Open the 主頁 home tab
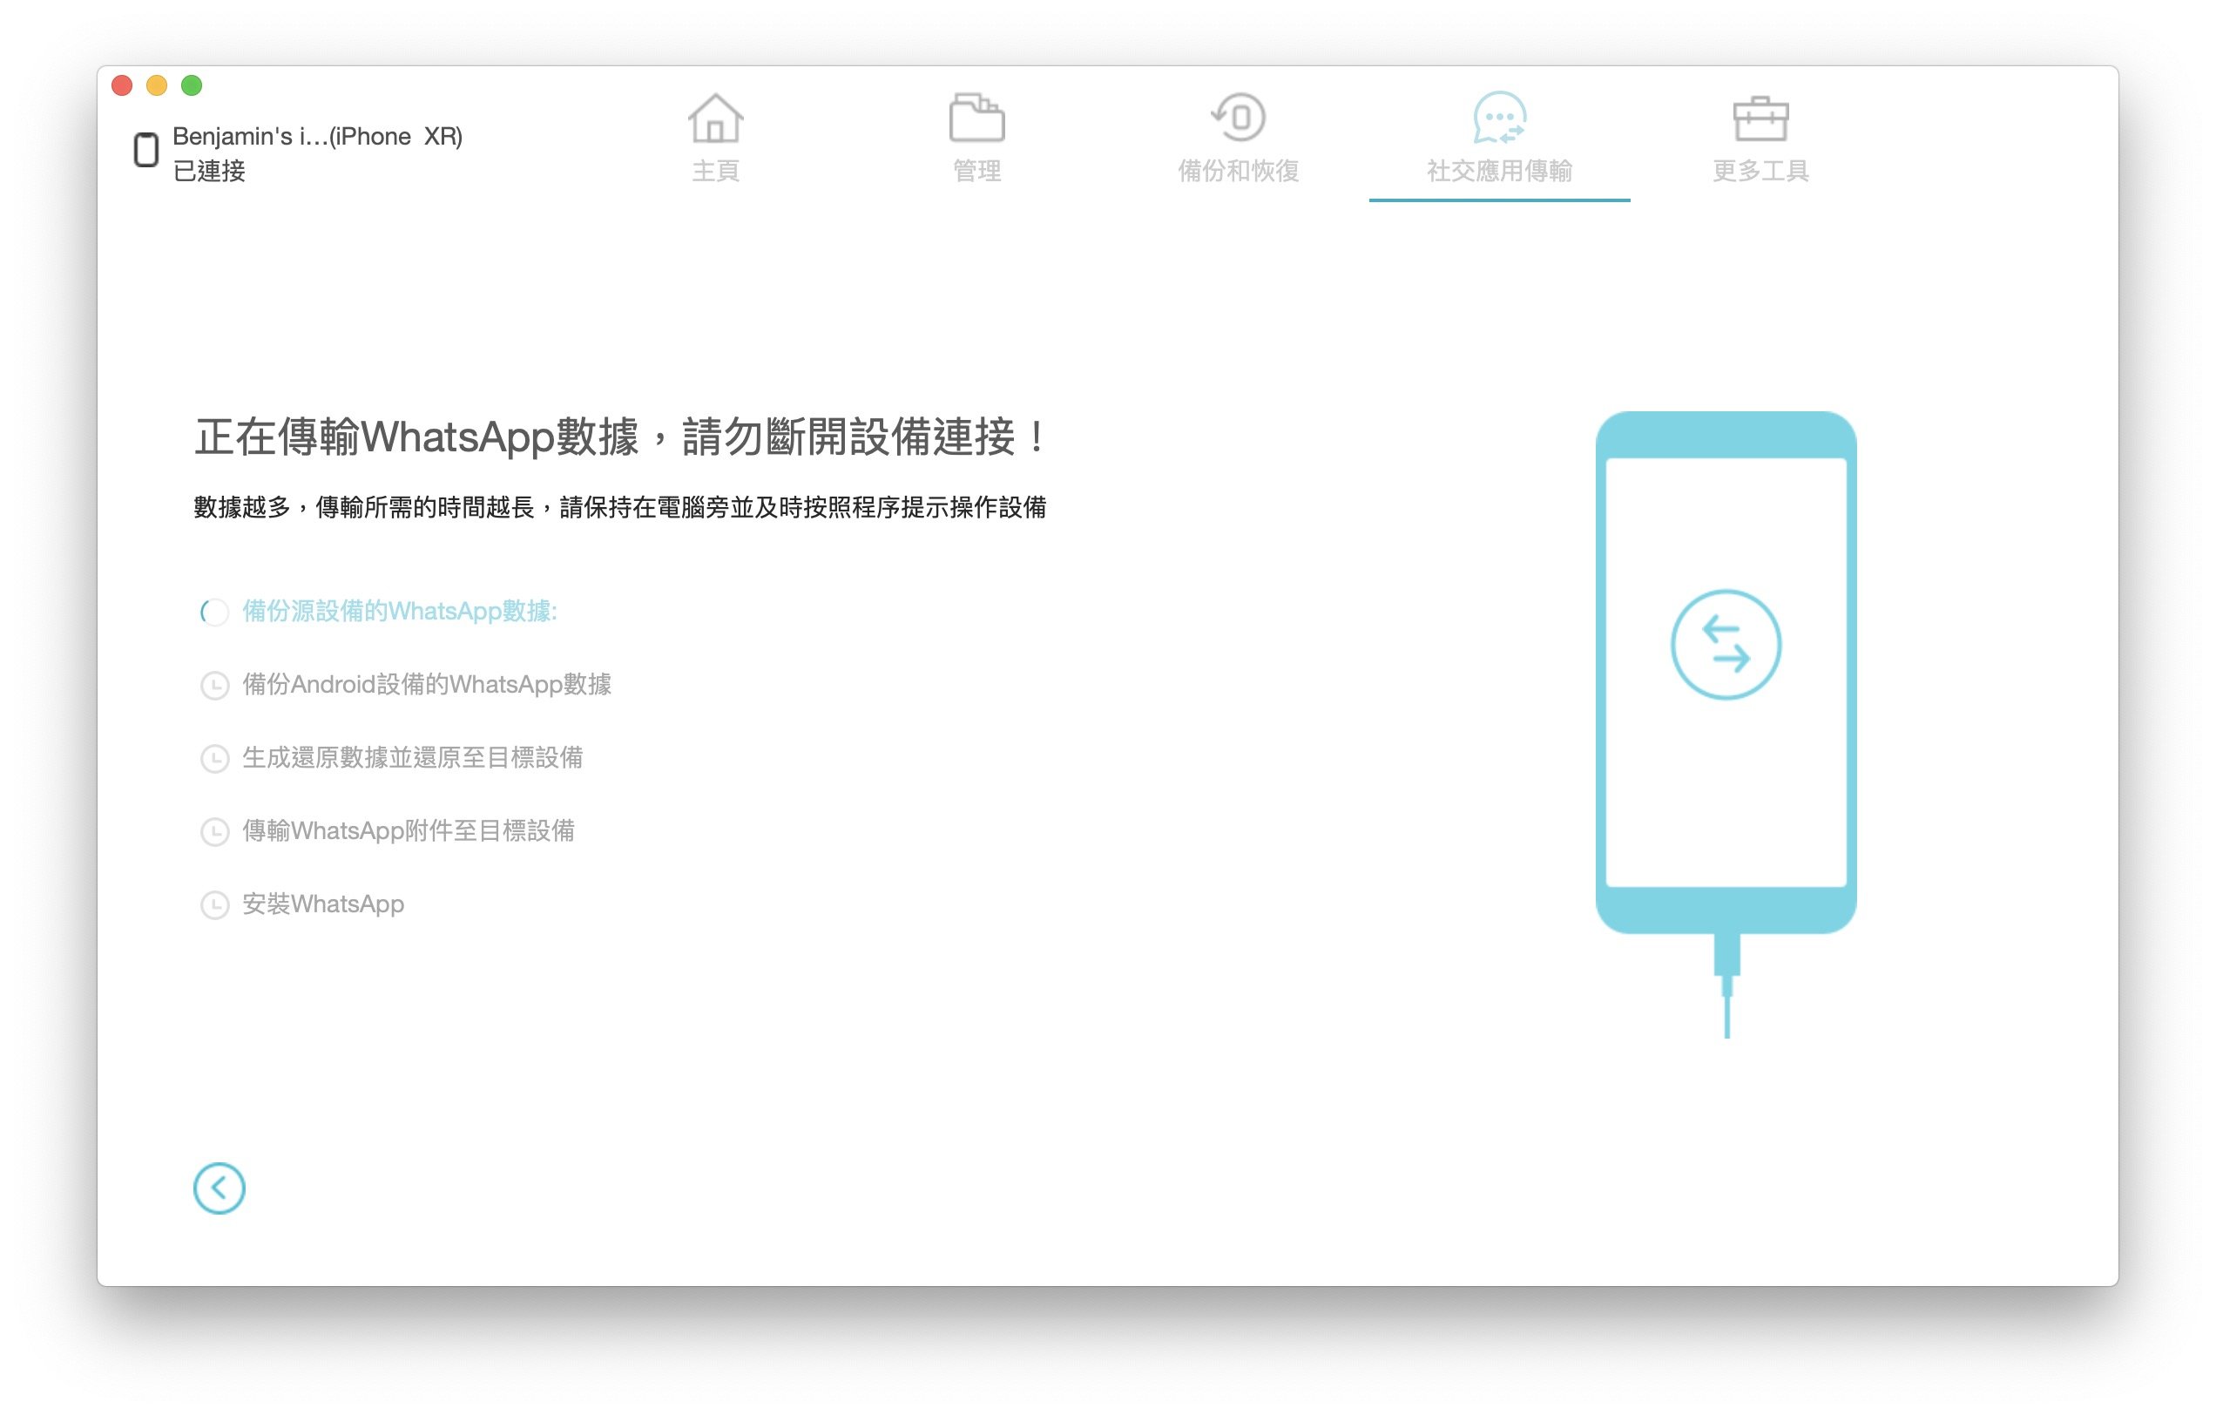 pyautogui.click(x=715, y=138)
